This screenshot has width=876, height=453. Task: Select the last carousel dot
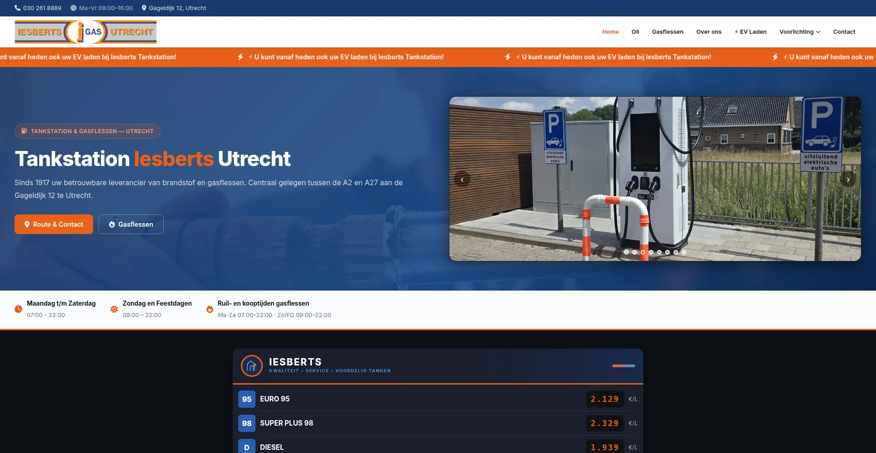[684, 252]
